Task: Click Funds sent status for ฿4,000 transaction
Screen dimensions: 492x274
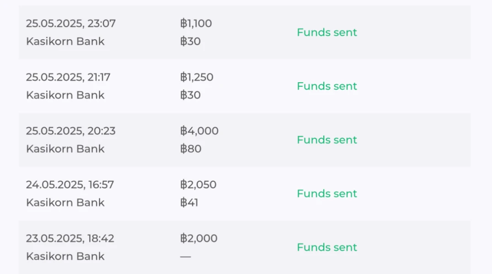Action: pyautogui.click(x=326, y=140)
